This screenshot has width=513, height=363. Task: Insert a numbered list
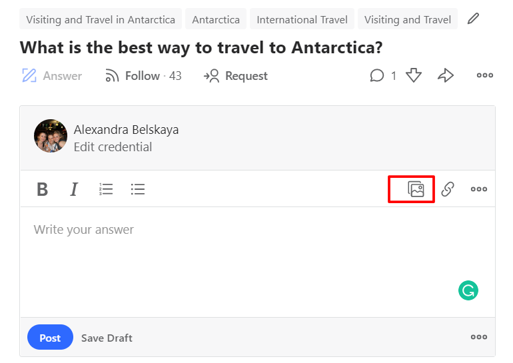[x=106, y=190]
